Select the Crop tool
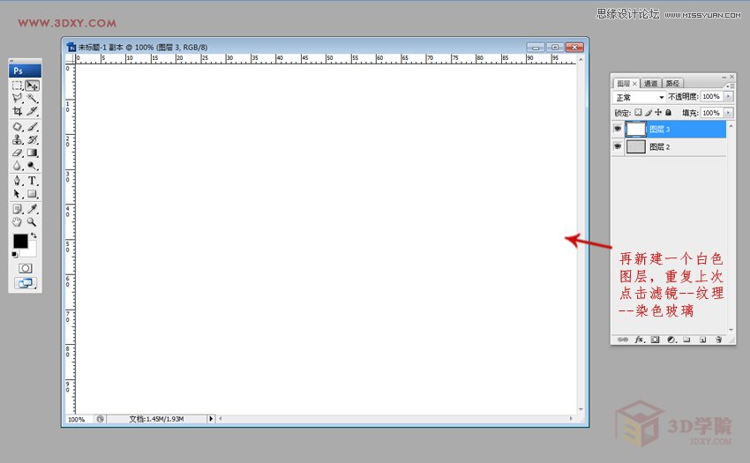 pos(18,111)
